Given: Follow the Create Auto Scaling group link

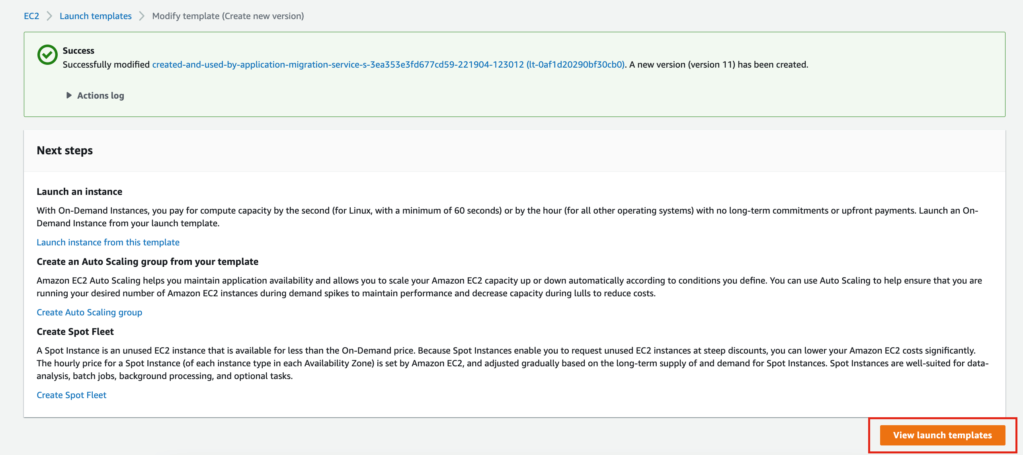Looking at the screenshot, I should (x=90, y=312).
